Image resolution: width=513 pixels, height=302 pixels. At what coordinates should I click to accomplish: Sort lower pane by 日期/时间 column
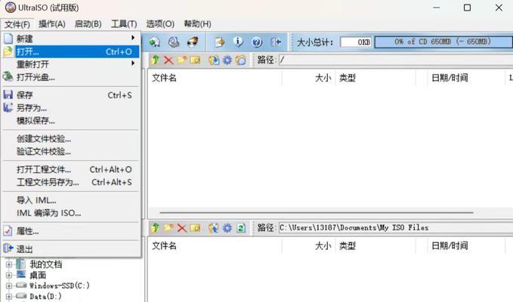466,246
